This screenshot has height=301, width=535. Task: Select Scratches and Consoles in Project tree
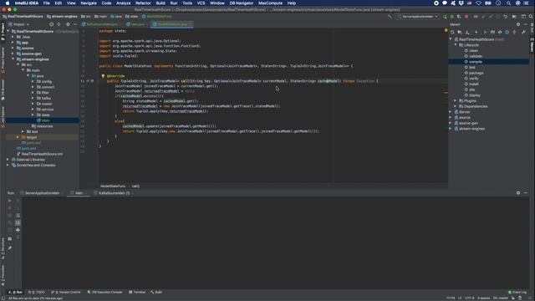click(x=36, y=166)
